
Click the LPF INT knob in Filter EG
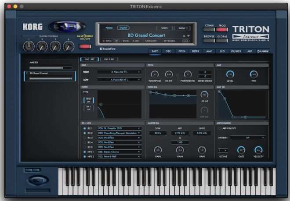pyautogui.click(x=204, y=95)
